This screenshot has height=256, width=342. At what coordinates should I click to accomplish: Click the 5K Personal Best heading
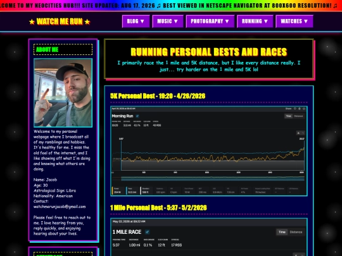pos(158,96)
